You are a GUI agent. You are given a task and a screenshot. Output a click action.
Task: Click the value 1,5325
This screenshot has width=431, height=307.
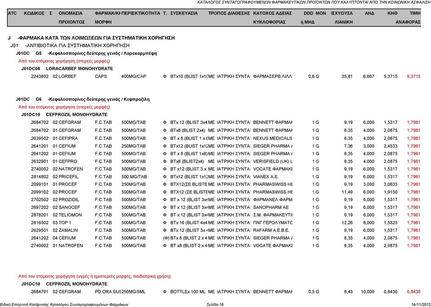coord(391,223)
